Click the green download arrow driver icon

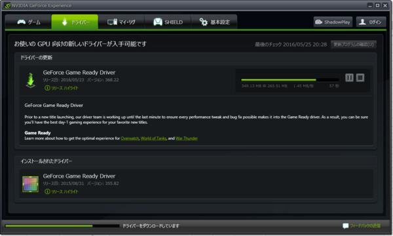pyautogui.click(x=31, y=80)
